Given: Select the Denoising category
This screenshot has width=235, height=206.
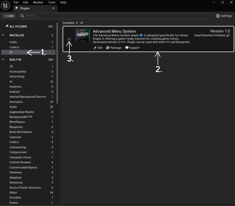Looking at the screenshot, I should click(28, 182).
